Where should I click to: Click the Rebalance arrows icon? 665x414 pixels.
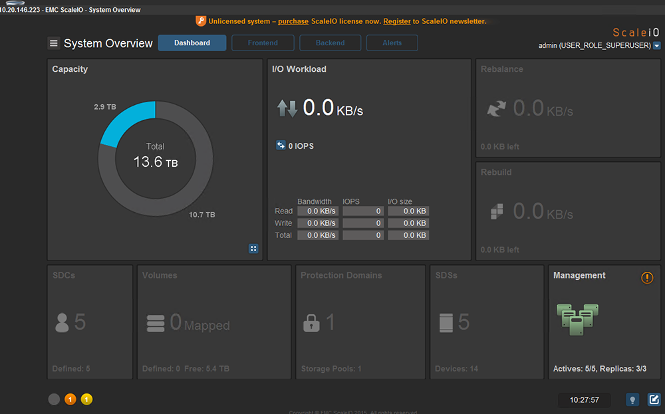496,108
